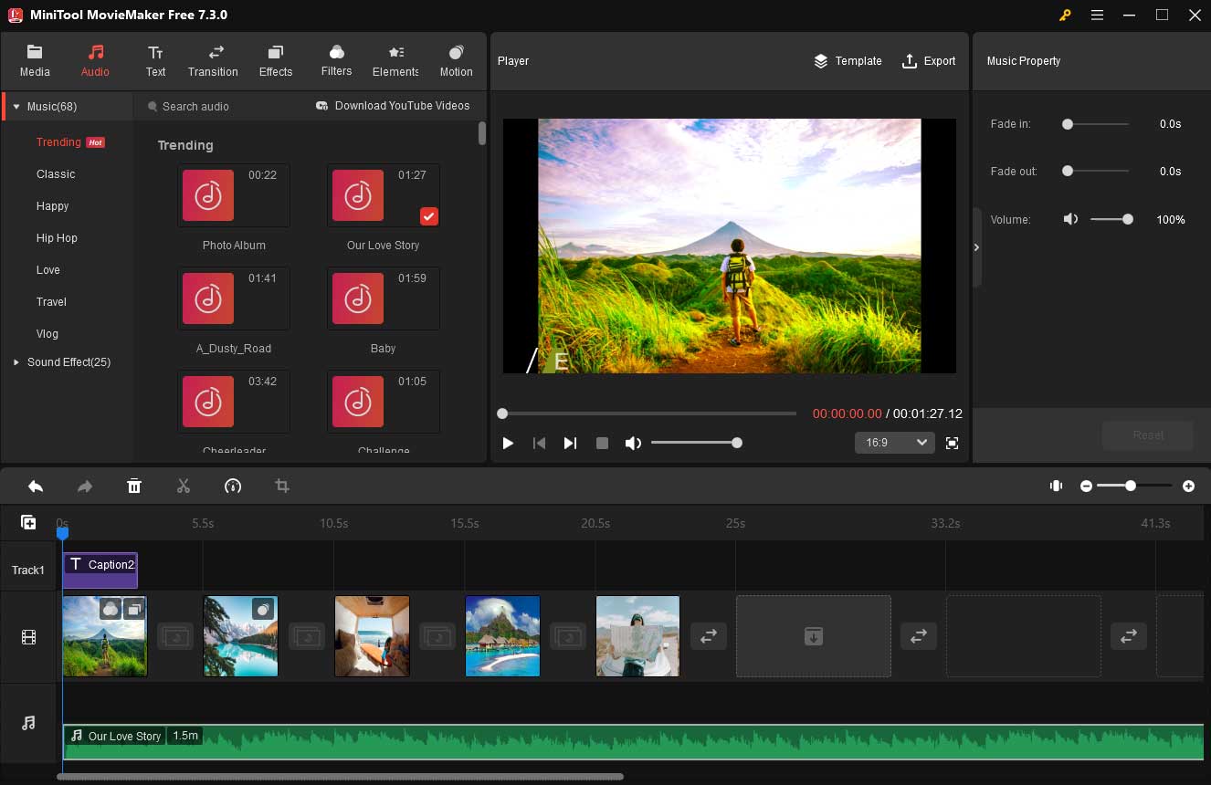Select the Hip Hop music category
Viewport: 1211px width, 785px height.
(57, 238)
